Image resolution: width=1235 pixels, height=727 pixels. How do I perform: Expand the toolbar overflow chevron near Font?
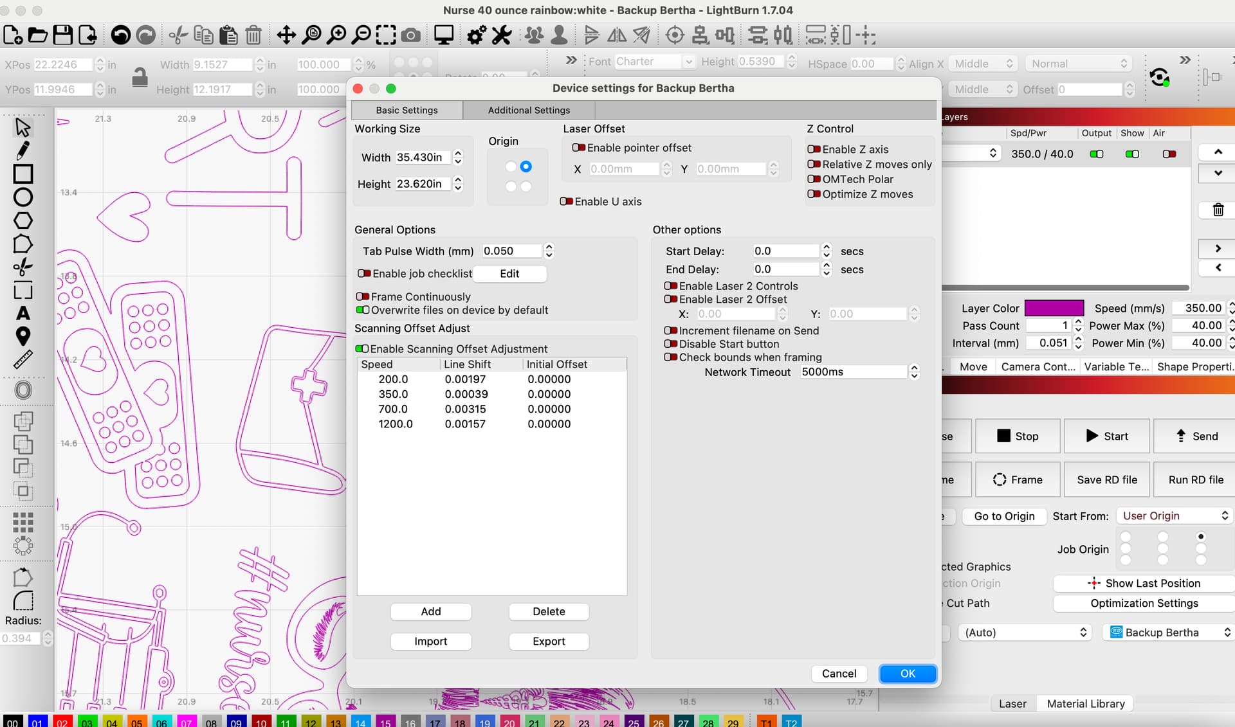click(x=571, y=60)
